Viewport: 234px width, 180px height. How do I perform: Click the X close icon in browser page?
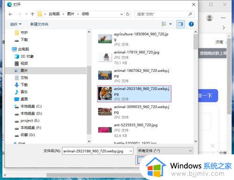pyautogui.click(x=212, y=146)
